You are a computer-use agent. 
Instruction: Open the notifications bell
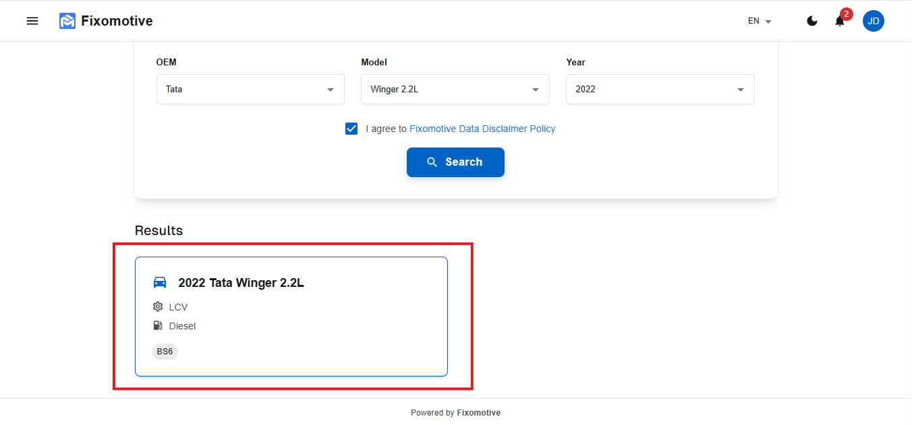point(839,22)
